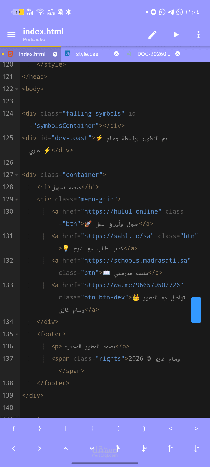Close the index.html tab
The image size is (210, 467).
[x=55, y=54]
